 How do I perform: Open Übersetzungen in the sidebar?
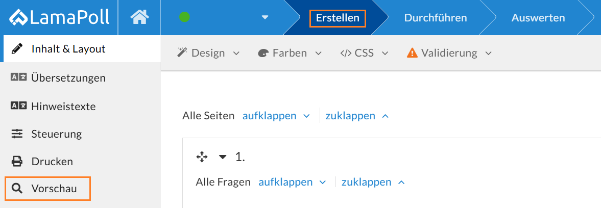tap(68, 78)
